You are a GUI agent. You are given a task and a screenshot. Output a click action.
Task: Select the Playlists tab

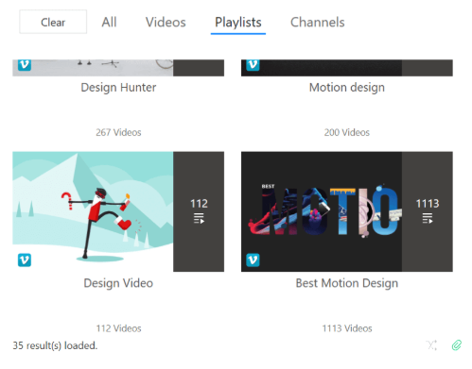click(x=238, y=22)
